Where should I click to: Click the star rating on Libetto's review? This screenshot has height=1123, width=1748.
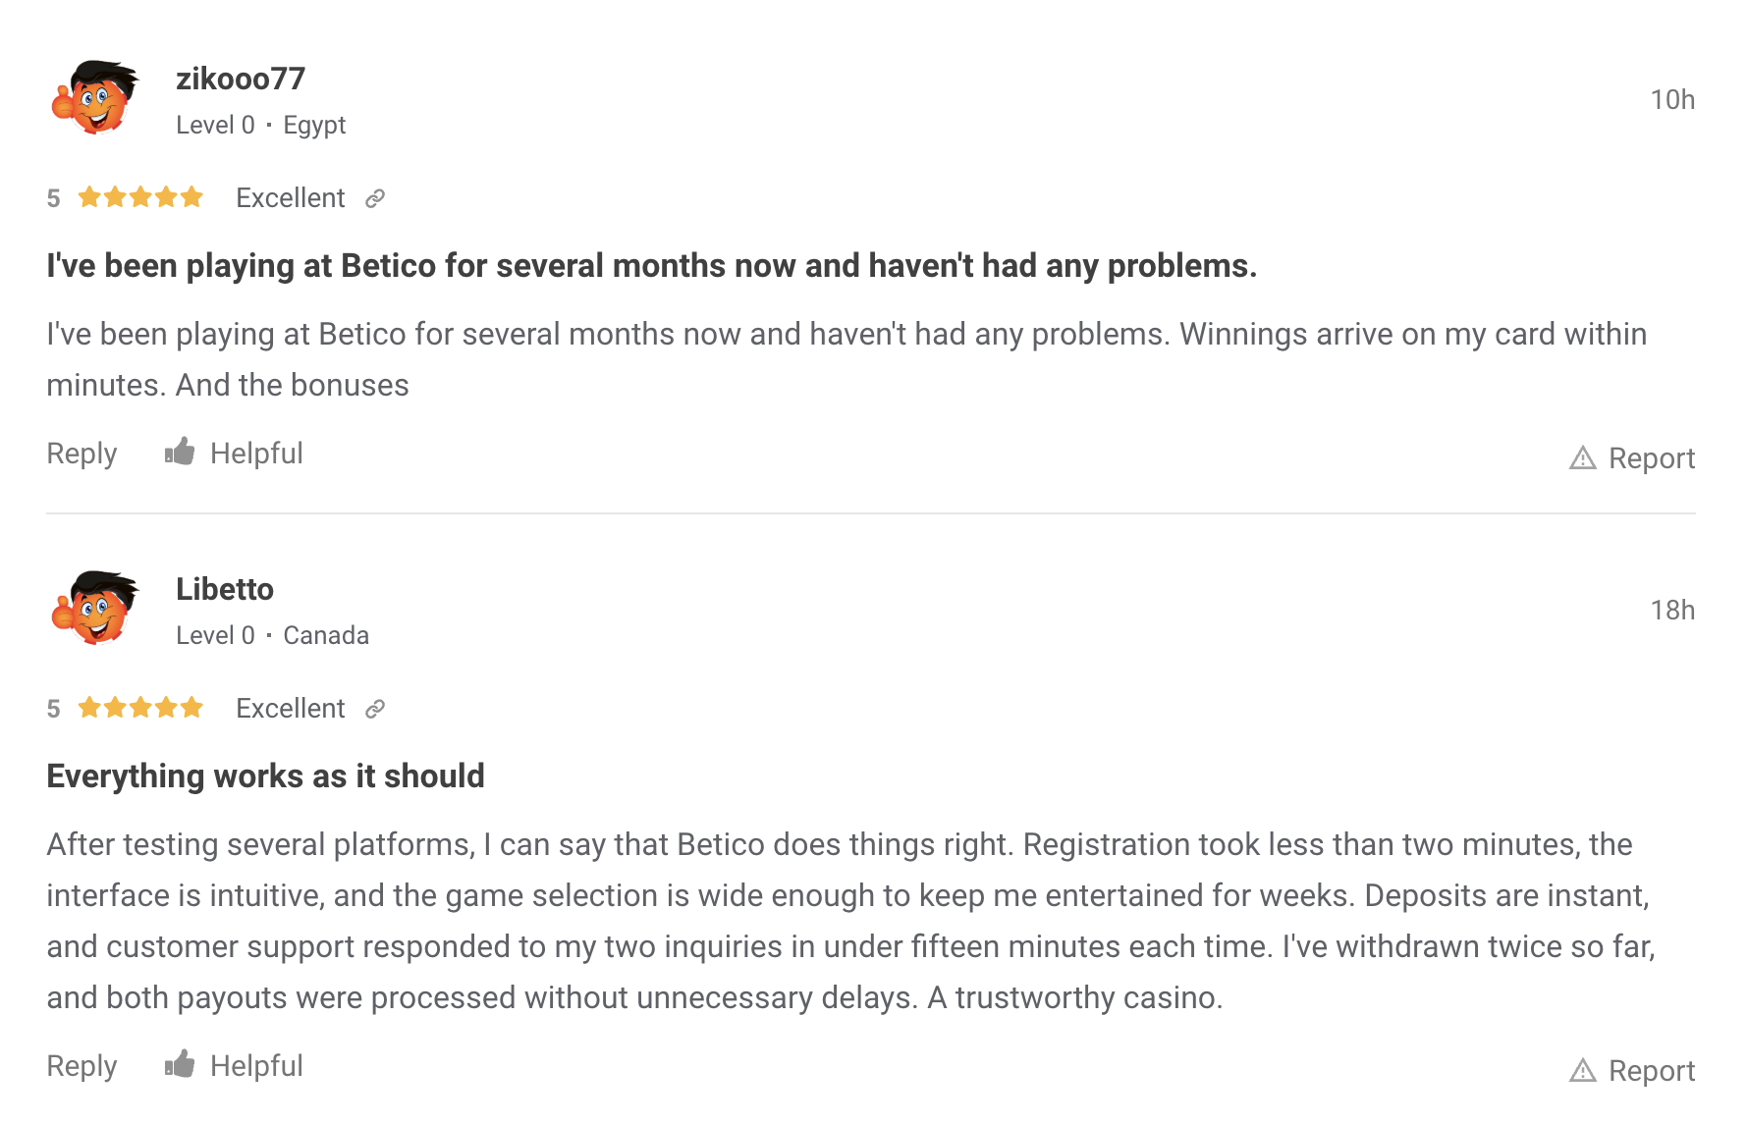(140, 709)
